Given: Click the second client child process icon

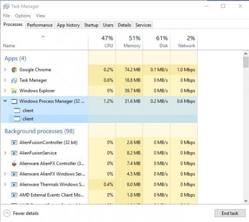Looking at the screenshot, I should pyautogui.click(x=17, y=119).
